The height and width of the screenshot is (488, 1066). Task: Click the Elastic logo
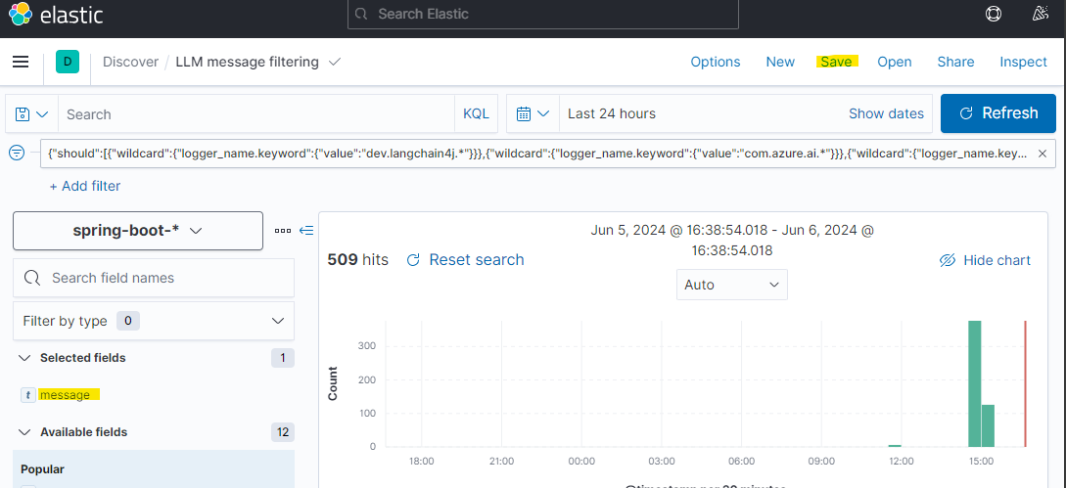(x=56, y=14)
